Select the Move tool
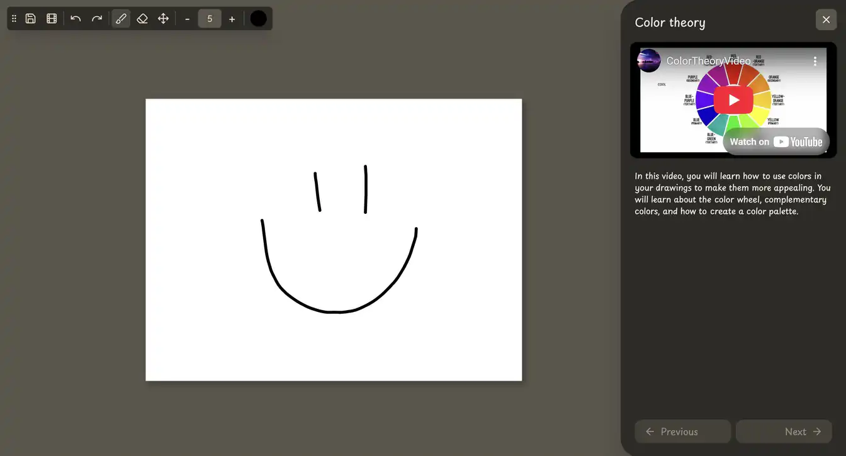 pos(163,18)
